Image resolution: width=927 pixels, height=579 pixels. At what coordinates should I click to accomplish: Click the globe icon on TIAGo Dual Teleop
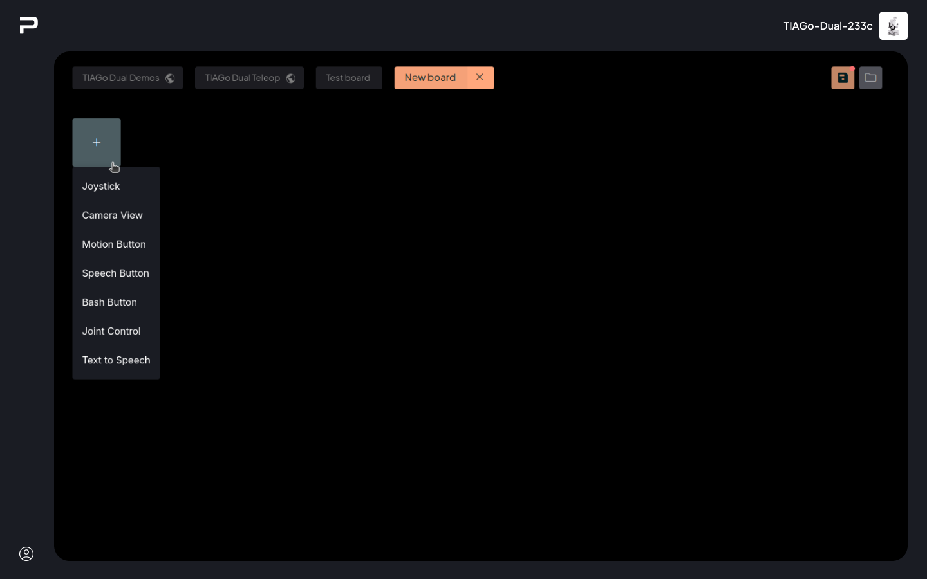click(x=291, y=78)
